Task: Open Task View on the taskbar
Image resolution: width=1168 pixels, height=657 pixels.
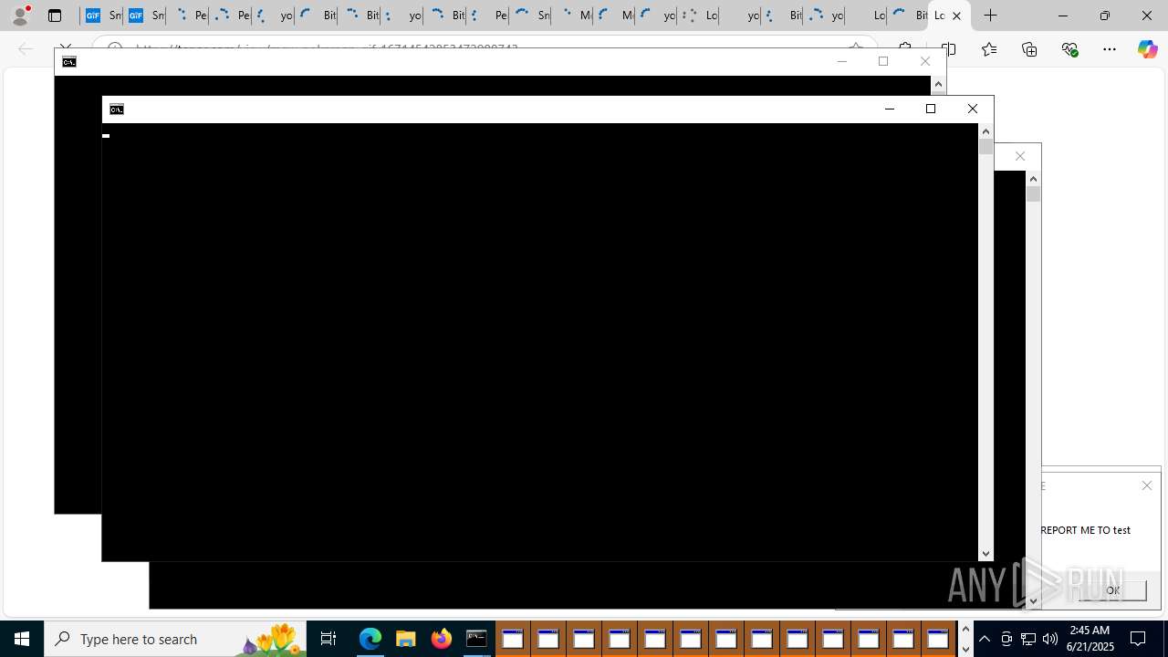Action: (x=328, y=639)
